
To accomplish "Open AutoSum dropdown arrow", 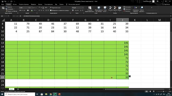I will (x=132, y=7).
